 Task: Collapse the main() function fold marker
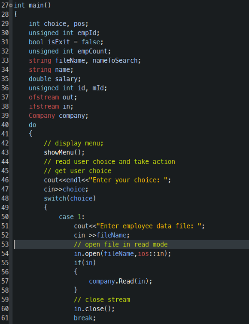click(x=11, y=5)
